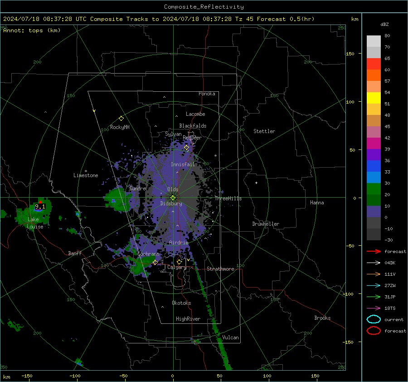408x382 pixels.
Task: Click the 65 dBZ red color swatch
Action: click(x=374, y=64)
